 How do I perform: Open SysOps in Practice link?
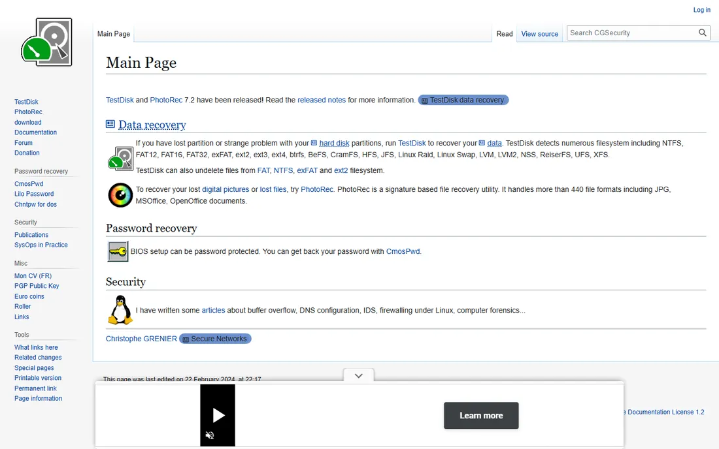41,245
